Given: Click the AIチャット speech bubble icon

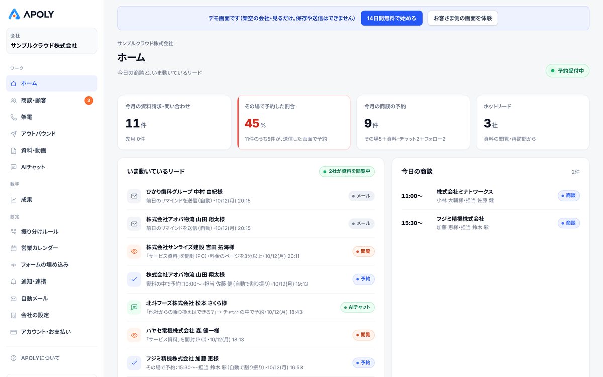Looking at the screenshot, I should [x=14, y=167].
